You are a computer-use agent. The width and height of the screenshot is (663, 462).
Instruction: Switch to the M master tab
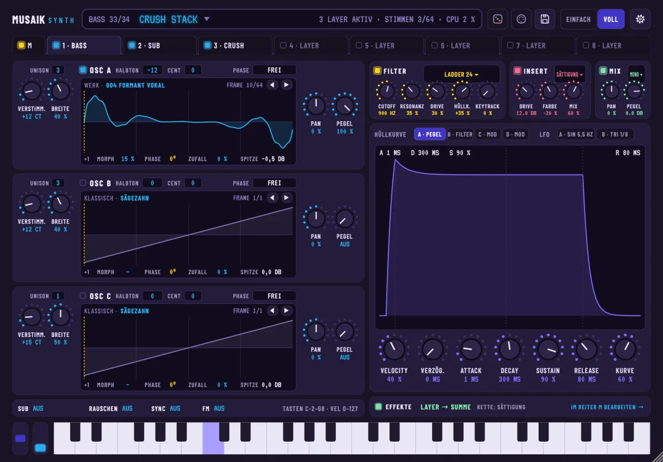pyautogui.click(x=28, y=45)
